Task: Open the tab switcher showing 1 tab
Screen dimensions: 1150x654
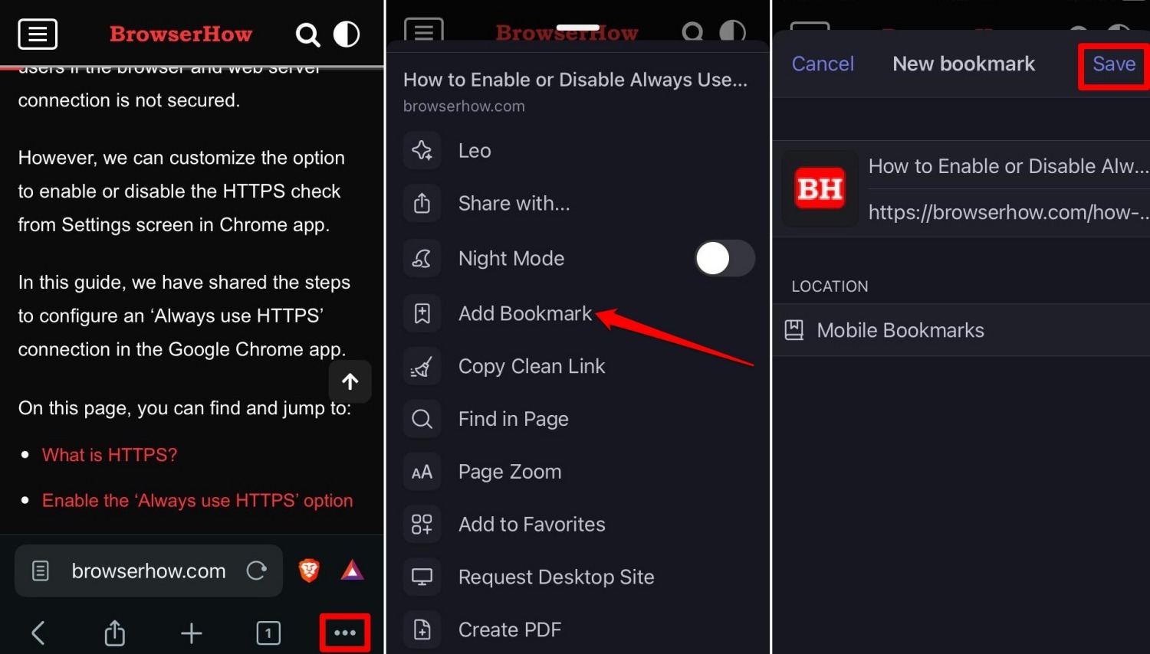Action: click(x=268, y=633)
